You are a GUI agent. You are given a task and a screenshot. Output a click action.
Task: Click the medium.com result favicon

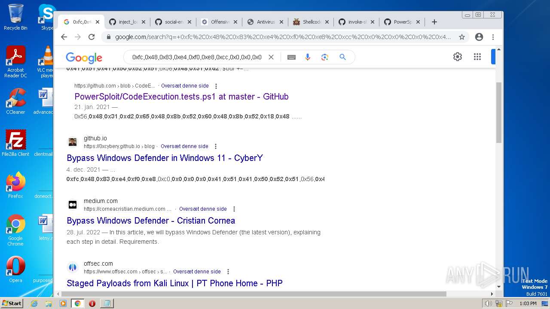(73, 205)
